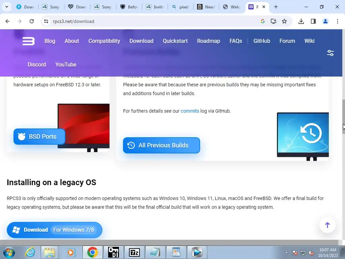Click the Chrome icon in the taskbar
Image resolution: width=345 pixels, height=259 pixels.
tap(92, 252)
